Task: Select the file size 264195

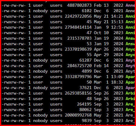Action: 84,104
